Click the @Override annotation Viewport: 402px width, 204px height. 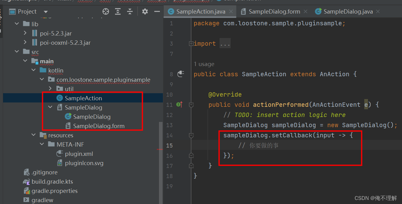[225, 94]
